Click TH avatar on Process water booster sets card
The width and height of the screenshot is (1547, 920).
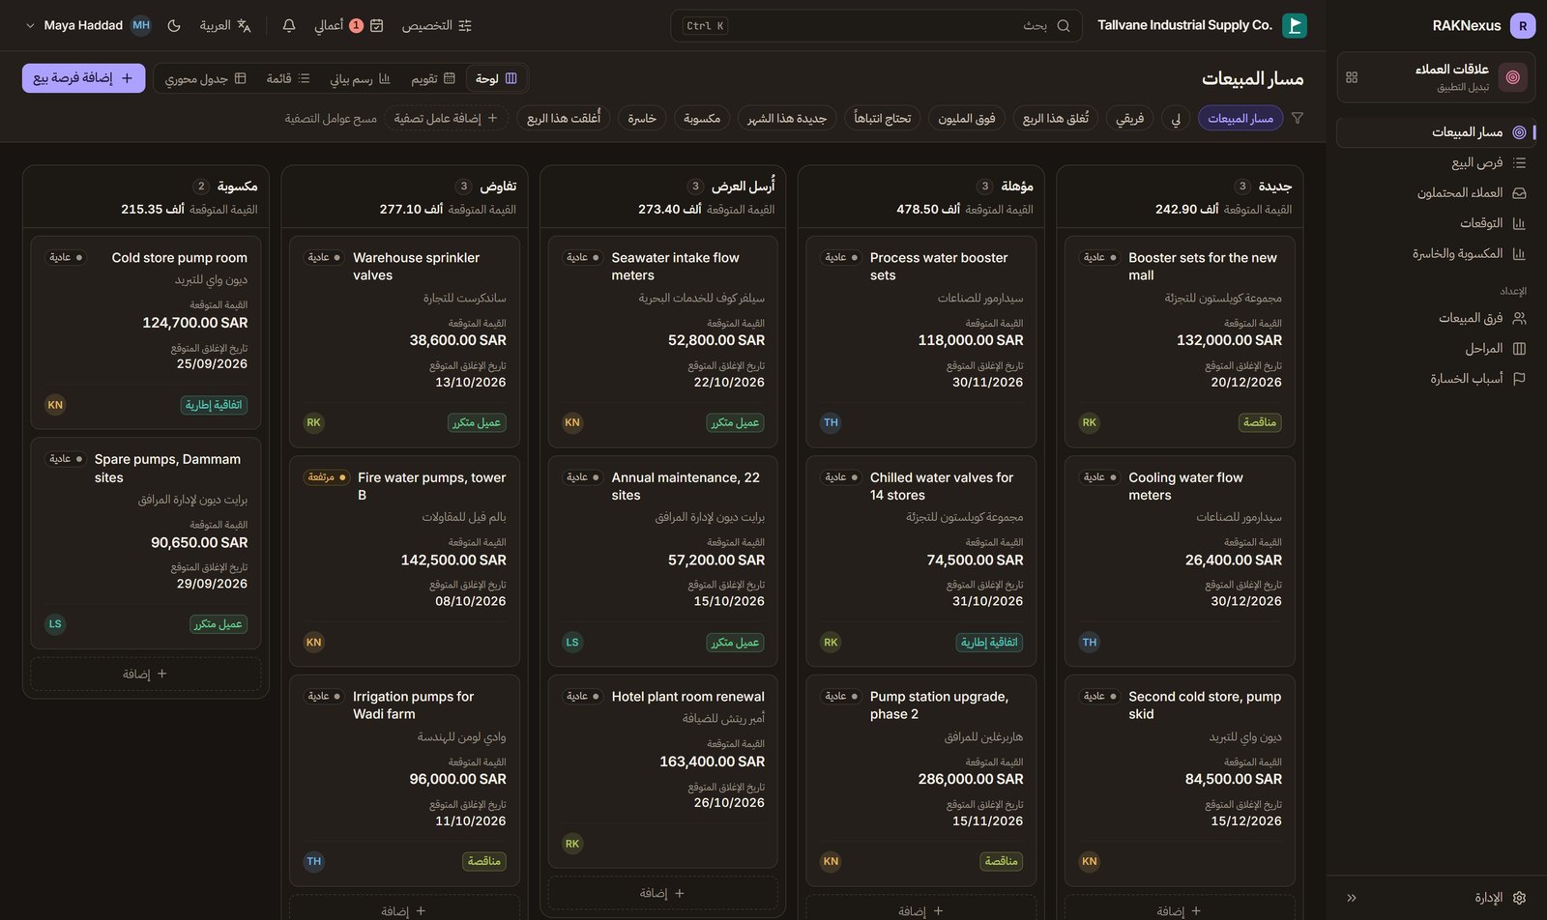click(831, 422)
